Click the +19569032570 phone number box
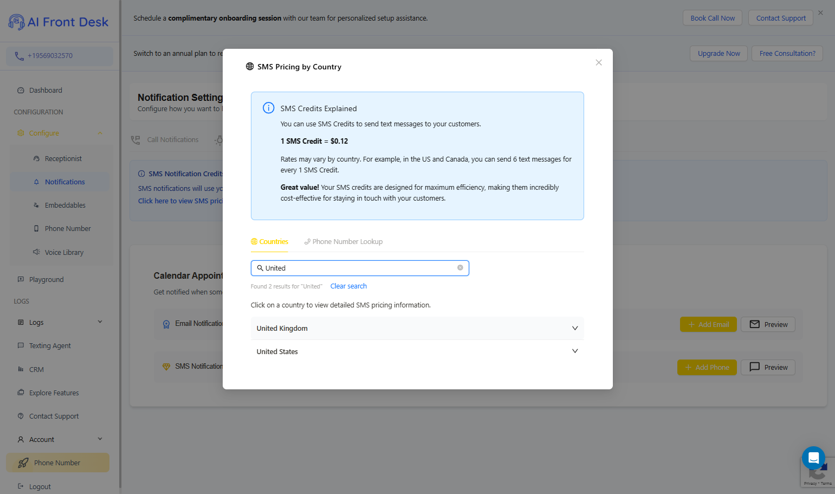Screen dimensions: 835x494 click(x=60, y=56)
